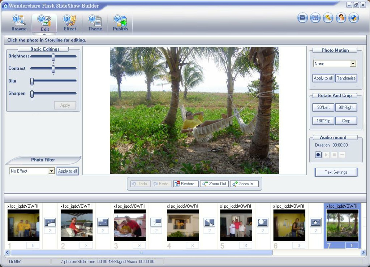Image resolution: width=370 pixels, height=267 pixels.
Task: Adjust the Brightness slider
Action: click(x=53, y=57)
